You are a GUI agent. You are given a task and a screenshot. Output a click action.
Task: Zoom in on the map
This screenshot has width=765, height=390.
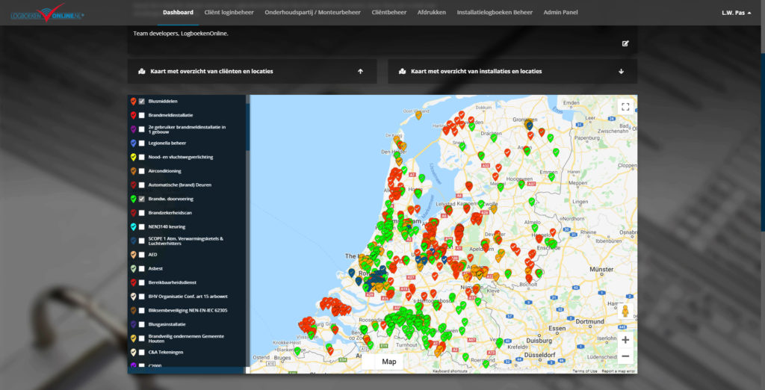625,340
